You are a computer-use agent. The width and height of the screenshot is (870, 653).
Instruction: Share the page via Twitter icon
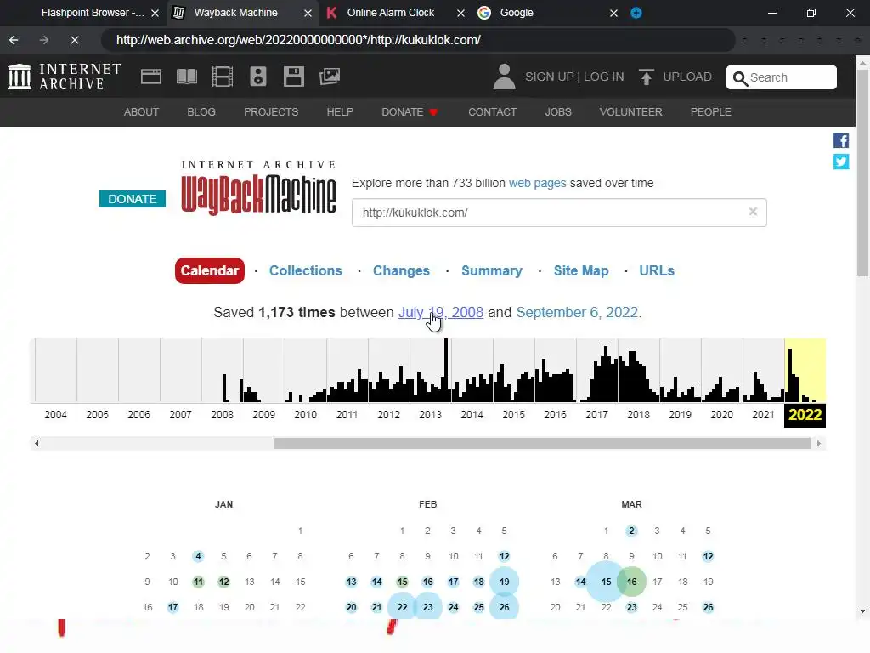coord(841,162)
